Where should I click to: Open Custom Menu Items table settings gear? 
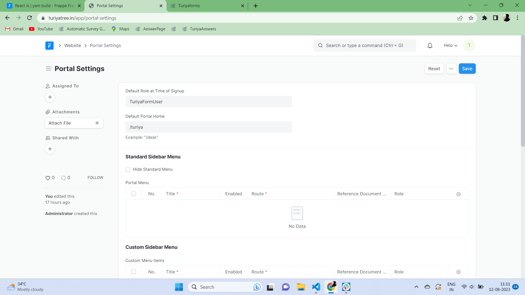tap(459, 272)
